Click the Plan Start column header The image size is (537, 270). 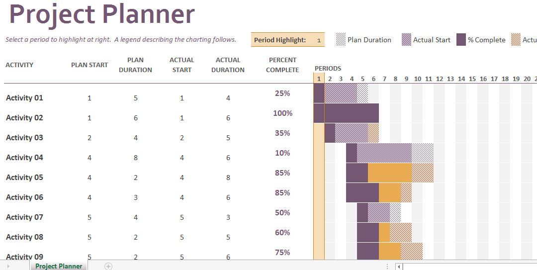(x=89, y=65)
